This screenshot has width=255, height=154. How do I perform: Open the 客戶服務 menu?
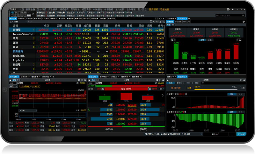pos(153,10)
